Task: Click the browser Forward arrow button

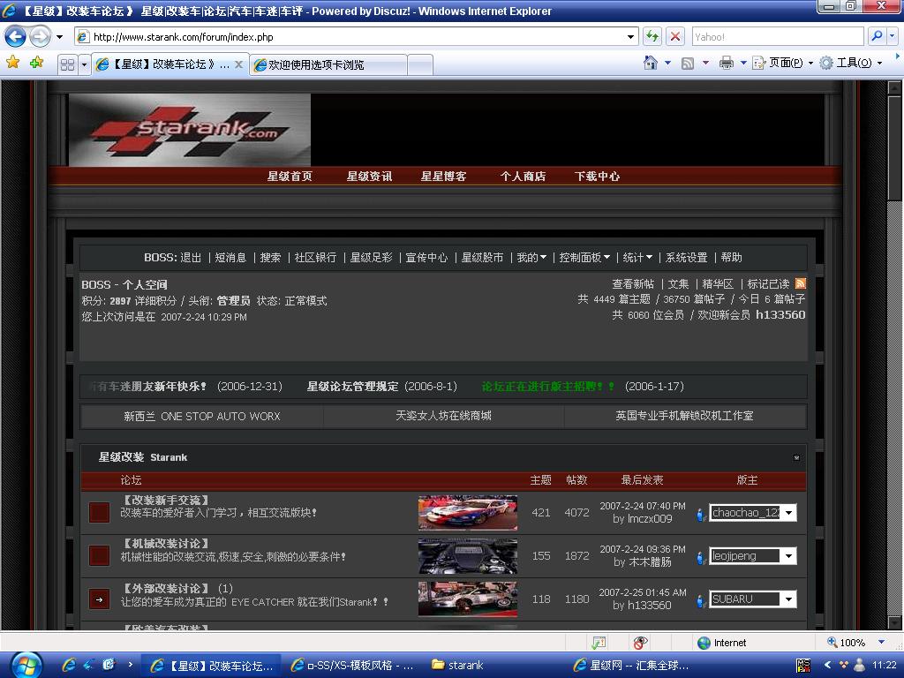Action: coord(40,37)
